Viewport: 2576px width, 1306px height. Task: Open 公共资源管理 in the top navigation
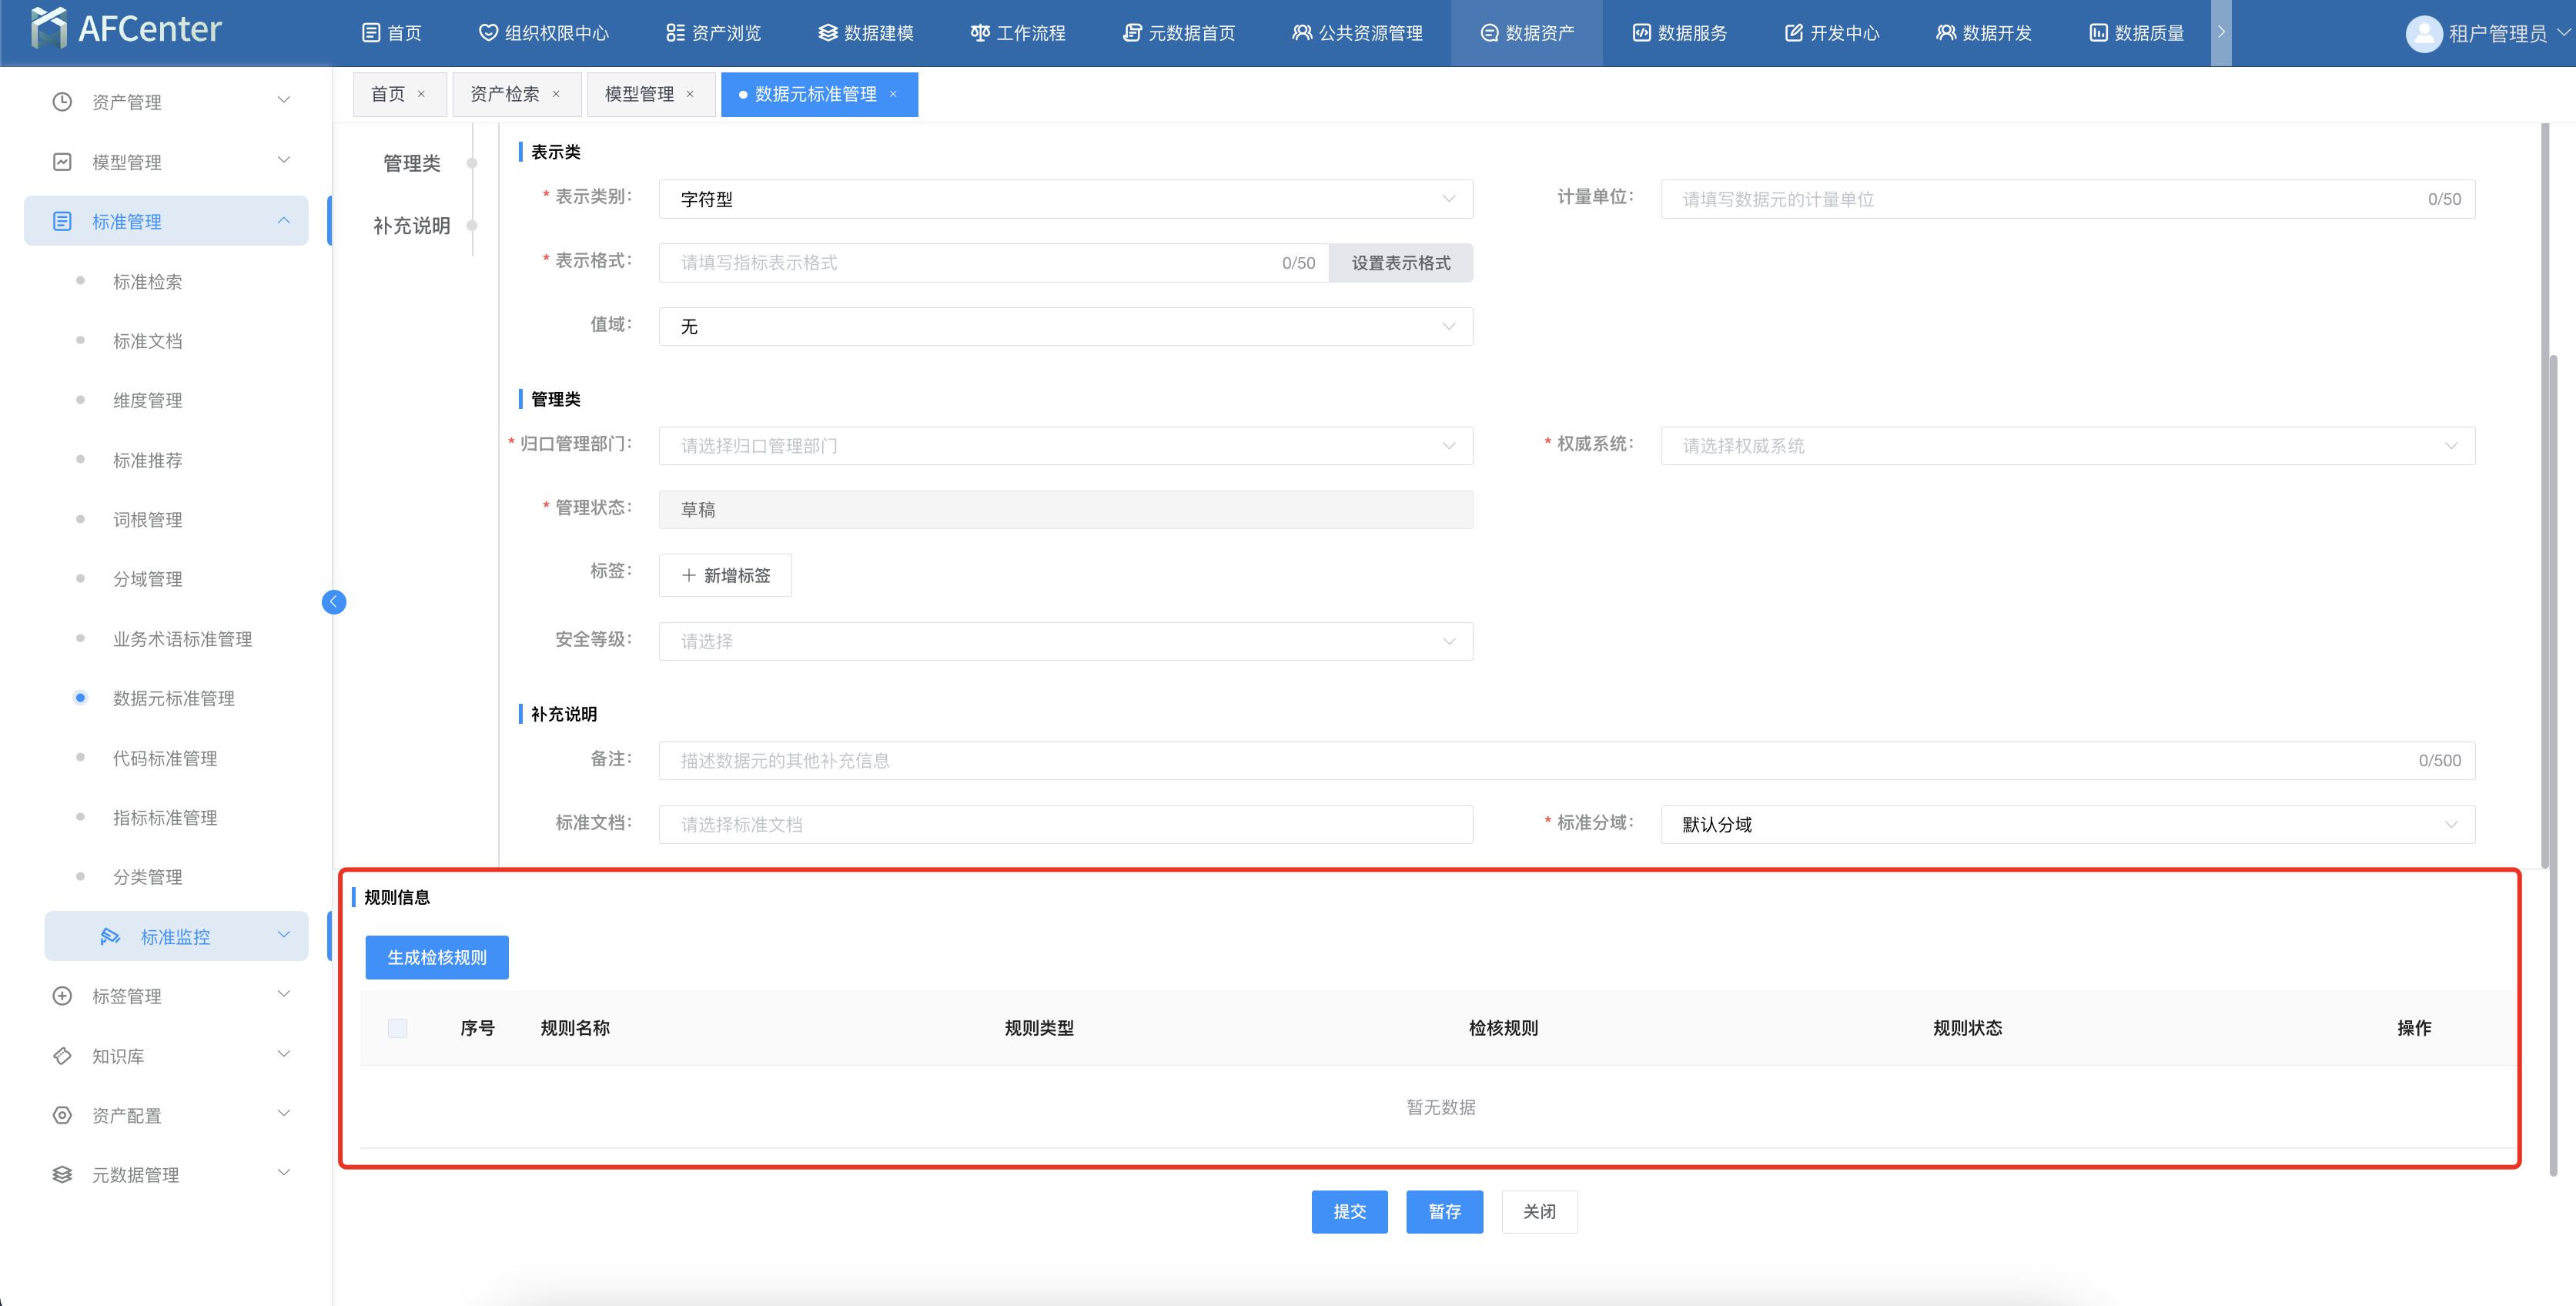1357,33
